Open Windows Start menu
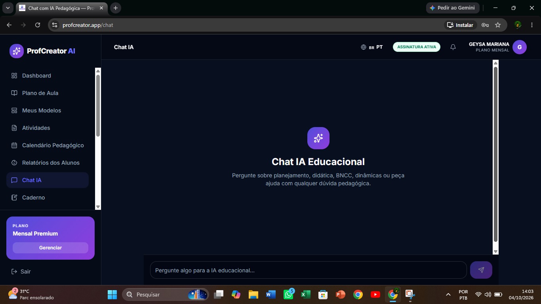541x304 pixels. (112, 294)
